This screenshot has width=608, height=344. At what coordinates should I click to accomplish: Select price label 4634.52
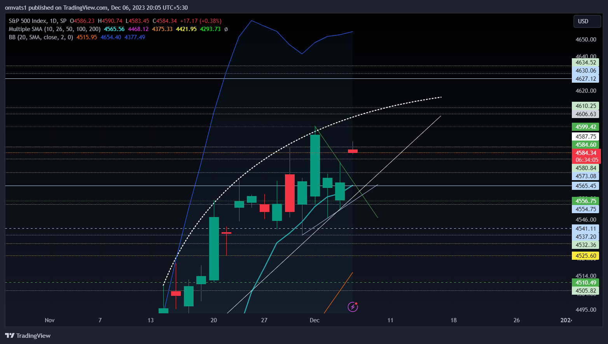click(x=585, y=63)
